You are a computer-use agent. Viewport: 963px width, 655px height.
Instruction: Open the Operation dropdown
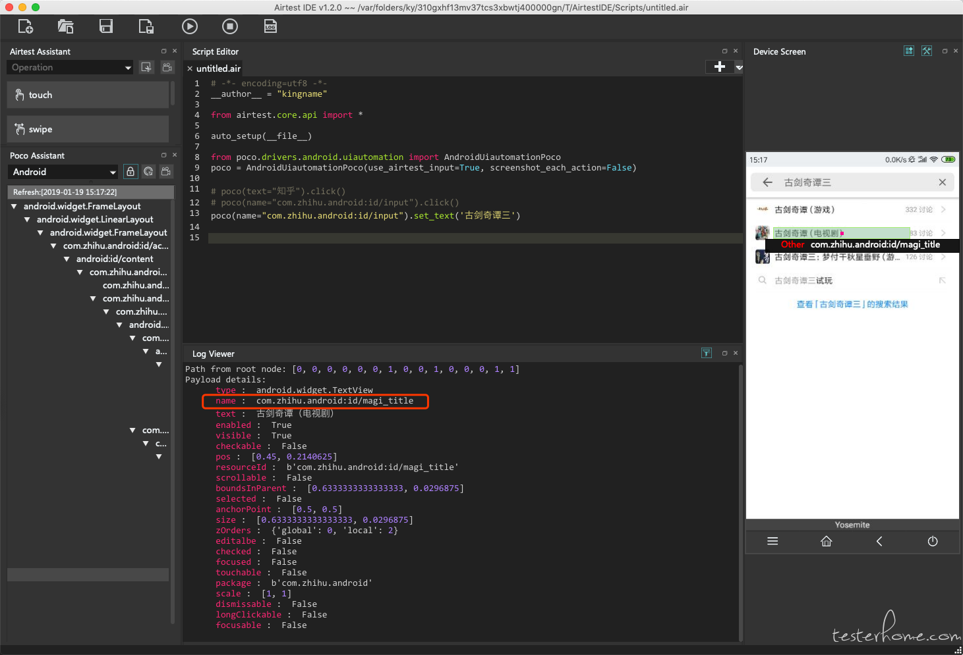[71, 67]
